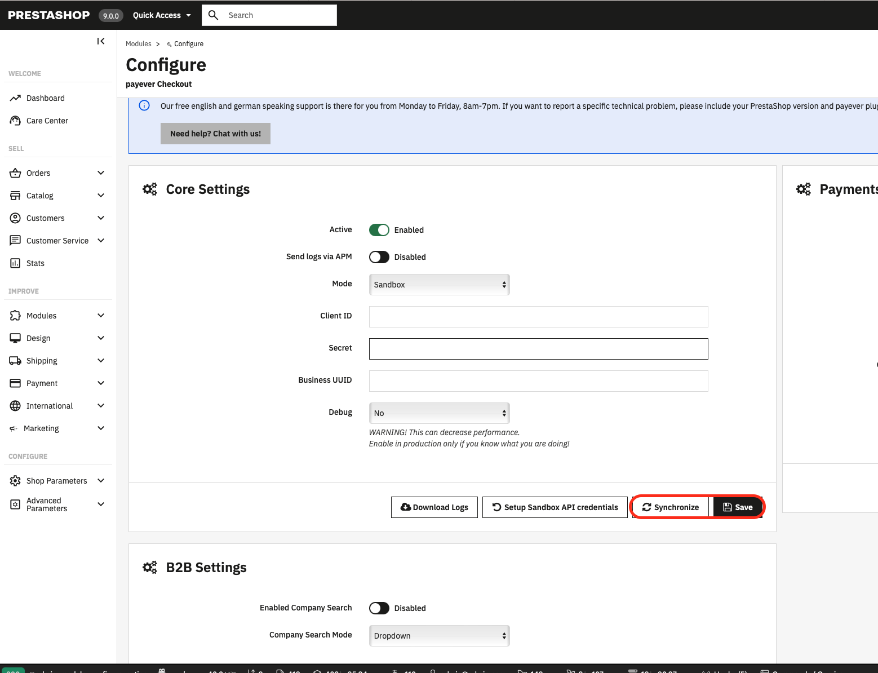This screenshot has height=673, width=878.
Task: Toggle the Active switch off
Action: [x=379, y=230]
